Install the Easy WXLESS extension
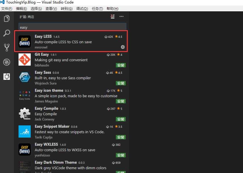Viewport: 243px width, 173px height. point(121,155)
